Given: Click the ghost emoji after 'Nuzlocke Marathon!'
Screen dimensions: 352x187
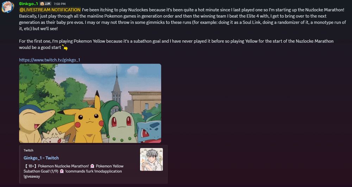Looking at the screenshot, I should 92,166.
